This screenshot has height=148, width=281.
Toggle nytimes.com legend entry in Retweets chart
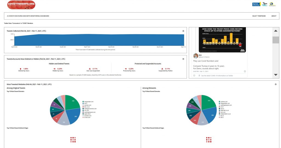[x=223, y=101]
